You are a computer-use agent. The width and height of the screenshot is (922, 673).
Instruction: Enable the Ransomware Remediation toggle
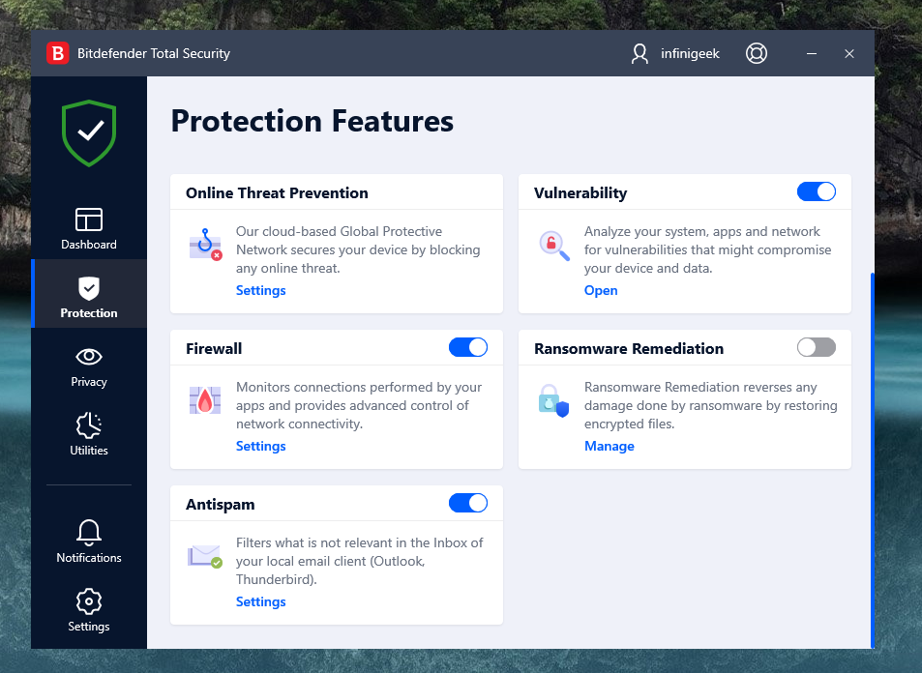[816, 347]
